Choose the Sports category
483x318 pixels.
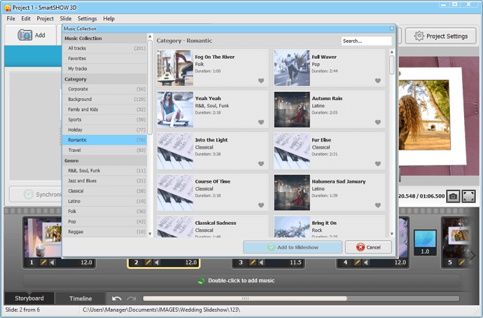tap(105, 120)
